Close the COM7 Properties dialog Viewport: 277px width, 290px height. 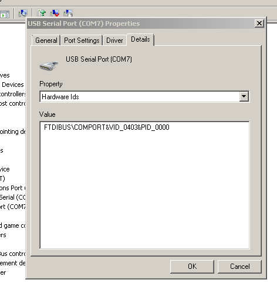(x=259, y=23)
